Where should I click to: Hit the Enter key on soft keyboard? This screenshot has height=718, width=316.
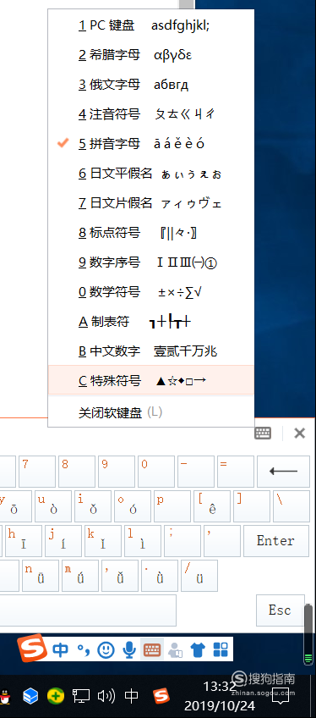coord(275,541)
